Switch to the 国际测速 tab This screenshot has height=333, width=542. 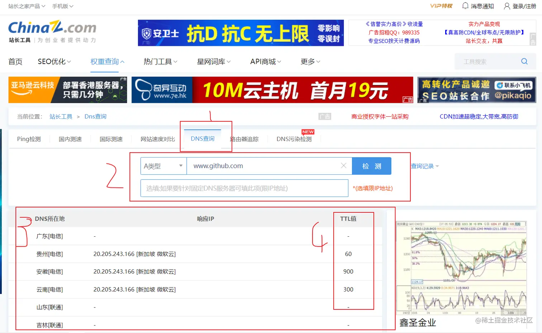click(111, 139)
